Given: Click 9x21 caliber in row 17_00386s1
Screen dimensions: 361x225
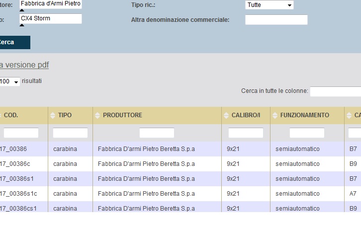Looking at the screenshot, I should coord(233,179).
